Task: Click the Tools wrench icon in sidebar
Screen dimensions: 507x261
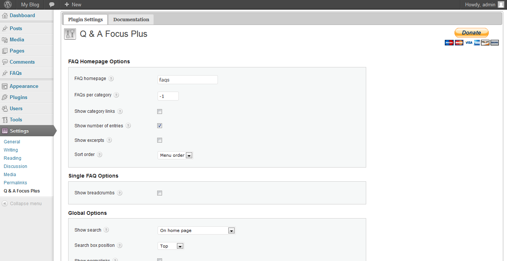Action: click(5, 120)
